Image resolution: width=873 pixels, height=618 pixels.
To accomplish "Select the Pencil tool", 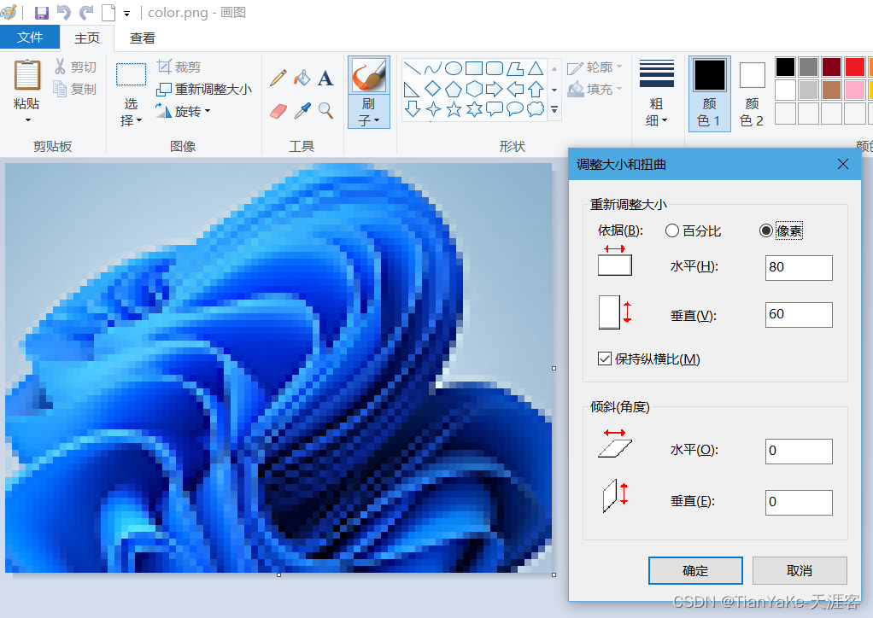I will (278, 78).
